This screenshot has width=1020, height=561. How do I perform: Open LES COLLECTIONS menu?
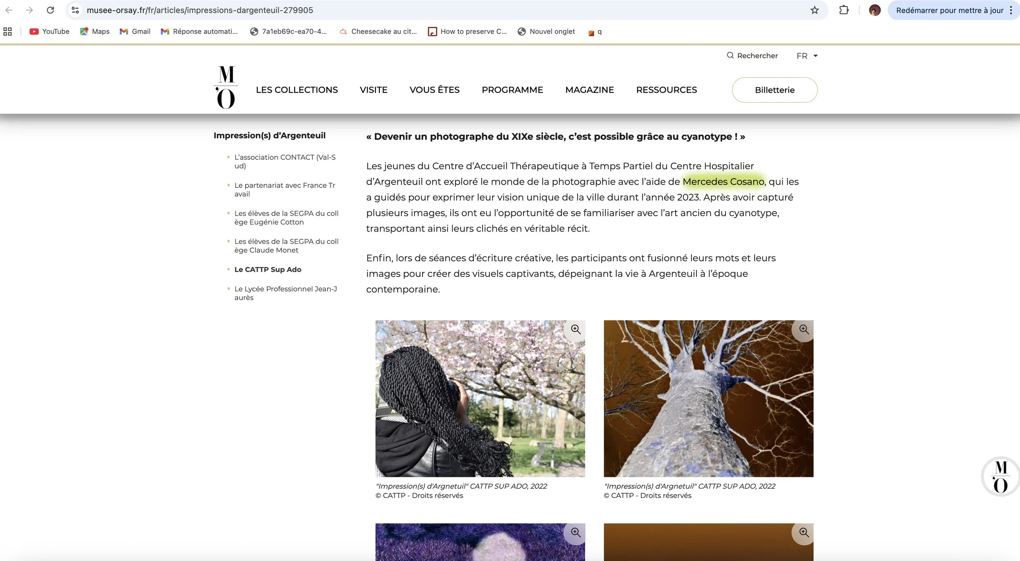click(x=297, y=90)
